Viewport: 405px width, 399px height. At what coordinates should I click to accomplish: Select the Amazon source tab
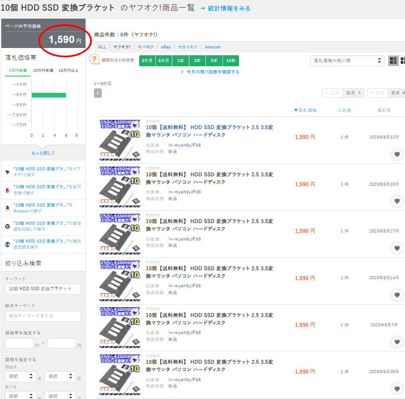click(212, 47)
